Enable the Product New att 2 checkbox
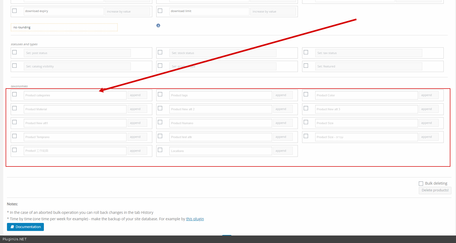 (x=160, y=108)
